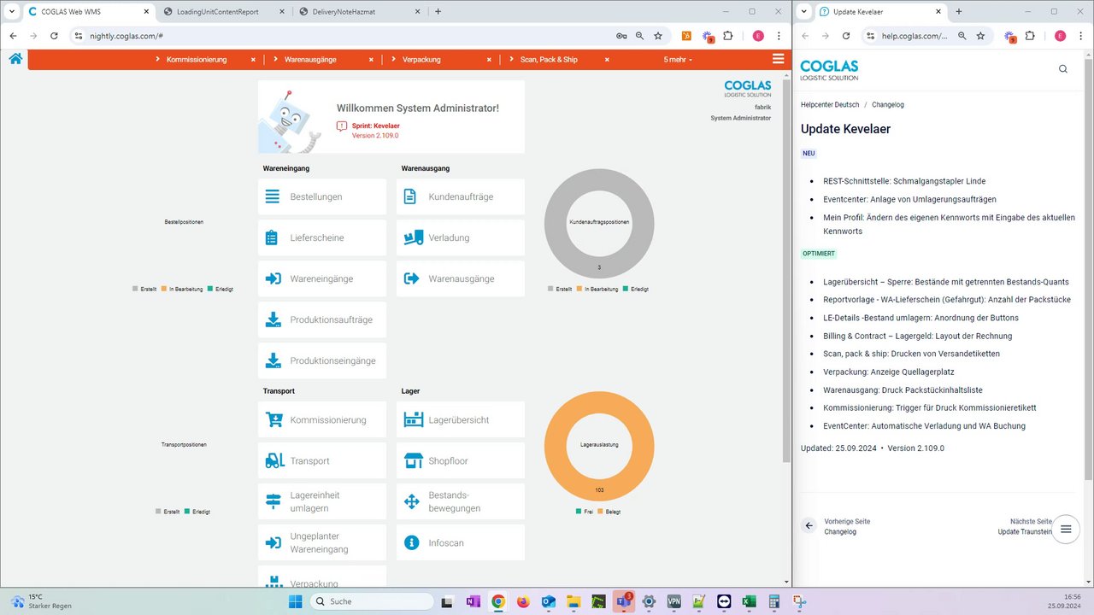The height and width of the screenshot is (615, 1094).
Task: Open Microsoft Teams from the taskbar
Action: point(623,601)
